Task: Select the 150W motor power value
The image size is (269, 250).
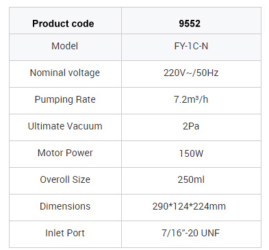Action: [x=191, y=153]
